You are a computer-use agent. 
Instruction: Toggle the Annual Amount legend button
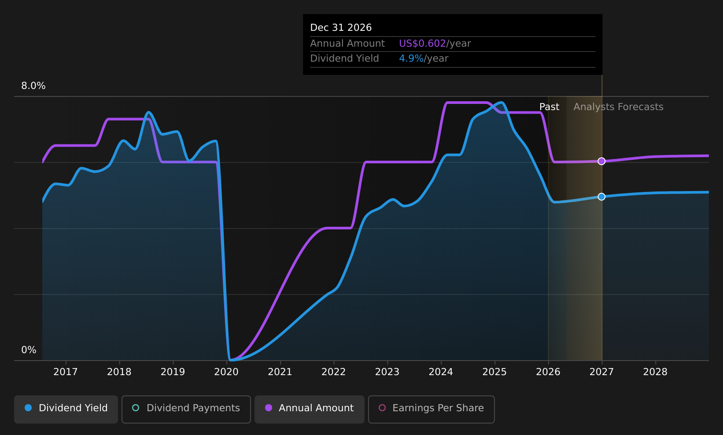pyautogui.click(x=310, y=409)
